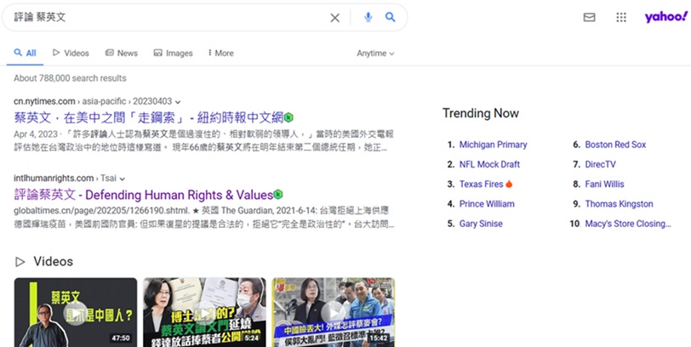The height and width of the screenshot is (347, 691).
Task: Click the Michigan Primary trending link
Action: pyautogui.click(x=493, y=145)
